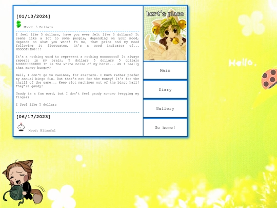The height and width of the screenshot is (208, 277).
Task: Click the [06/17/2023] entry date heading
Action: coord(33,117)
